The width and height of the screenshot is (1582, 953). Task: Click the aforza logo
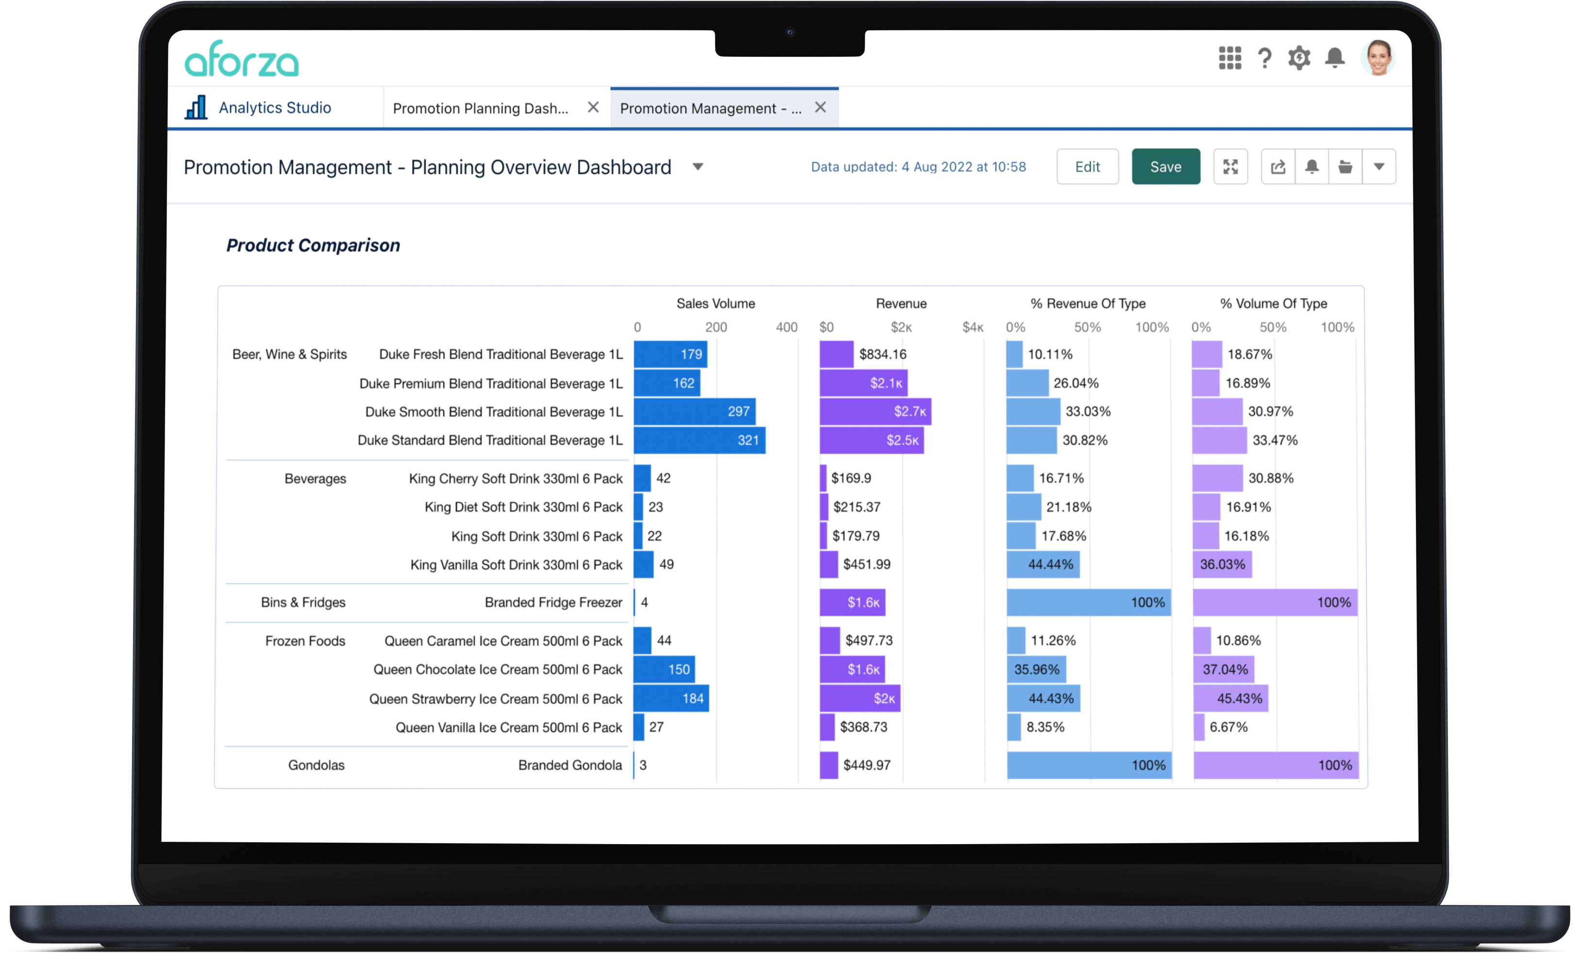[x=242, y=58]
